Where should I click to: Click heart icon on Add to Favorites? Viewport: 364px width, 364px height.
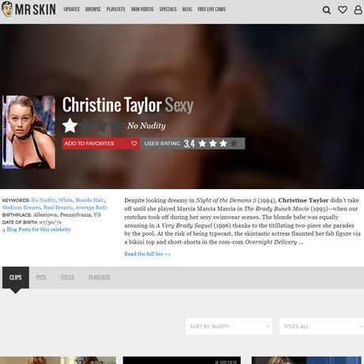(x=134, y=143)
